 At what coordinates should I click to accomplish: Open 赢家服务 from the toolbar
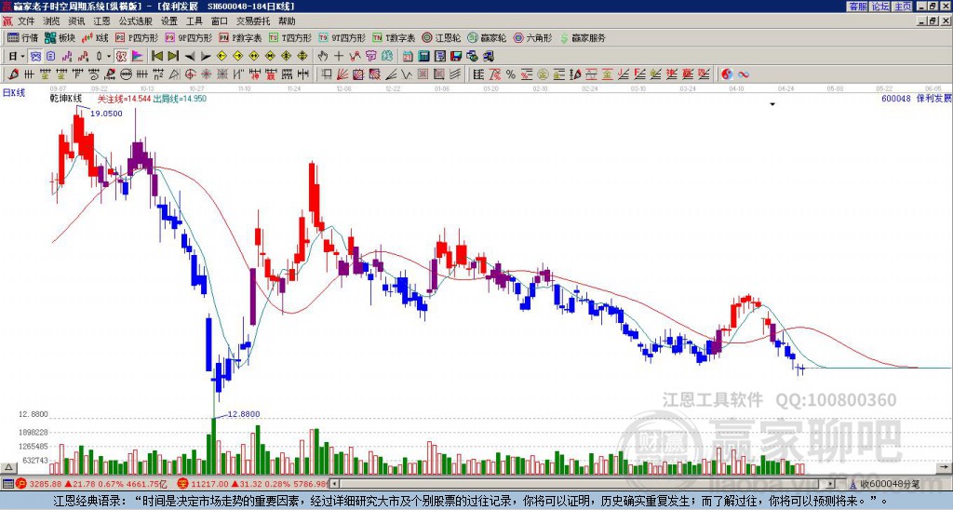[x=583, y=37]
